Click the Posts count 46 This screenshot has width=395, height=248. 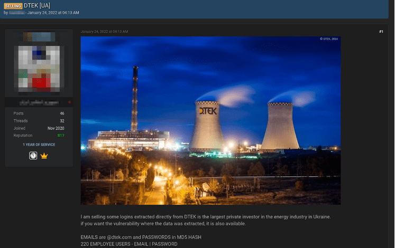62,113
